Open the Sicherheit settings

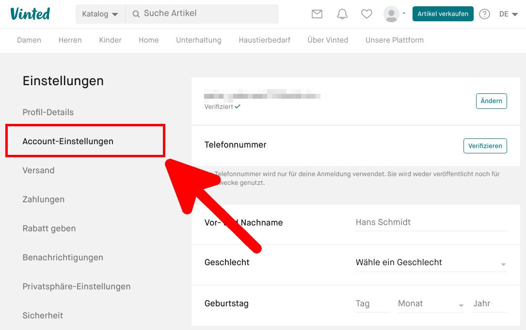pos(43,315)
